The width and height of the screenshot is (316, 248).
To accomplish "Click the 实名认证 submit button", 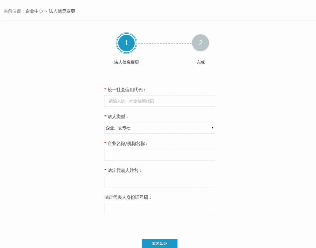I will (160, 243).
